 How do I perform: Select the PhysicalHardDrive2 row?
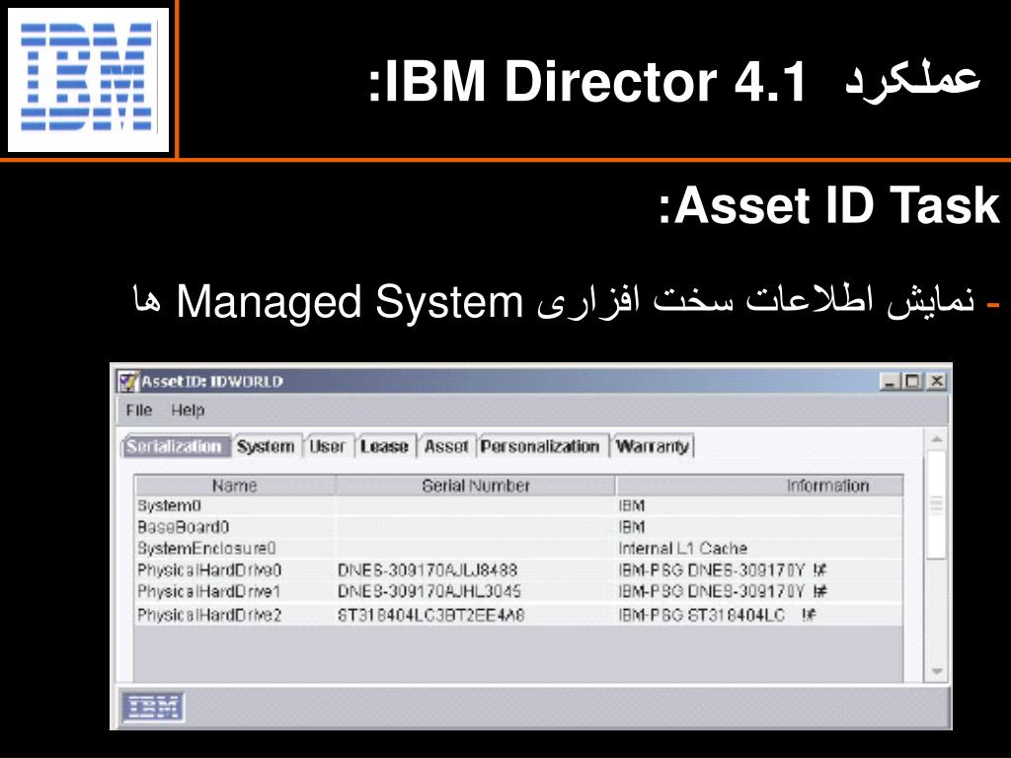518,615
